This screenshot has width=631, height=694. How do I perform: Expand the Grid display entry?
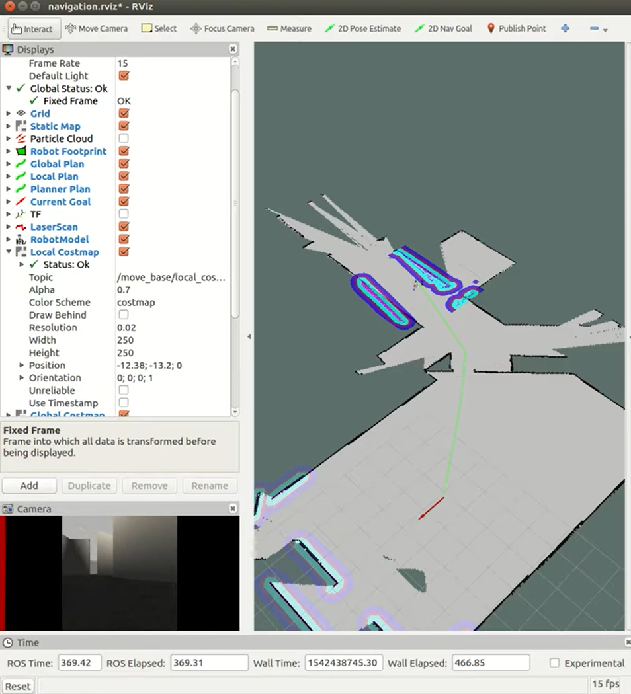(x=8, y=113)
